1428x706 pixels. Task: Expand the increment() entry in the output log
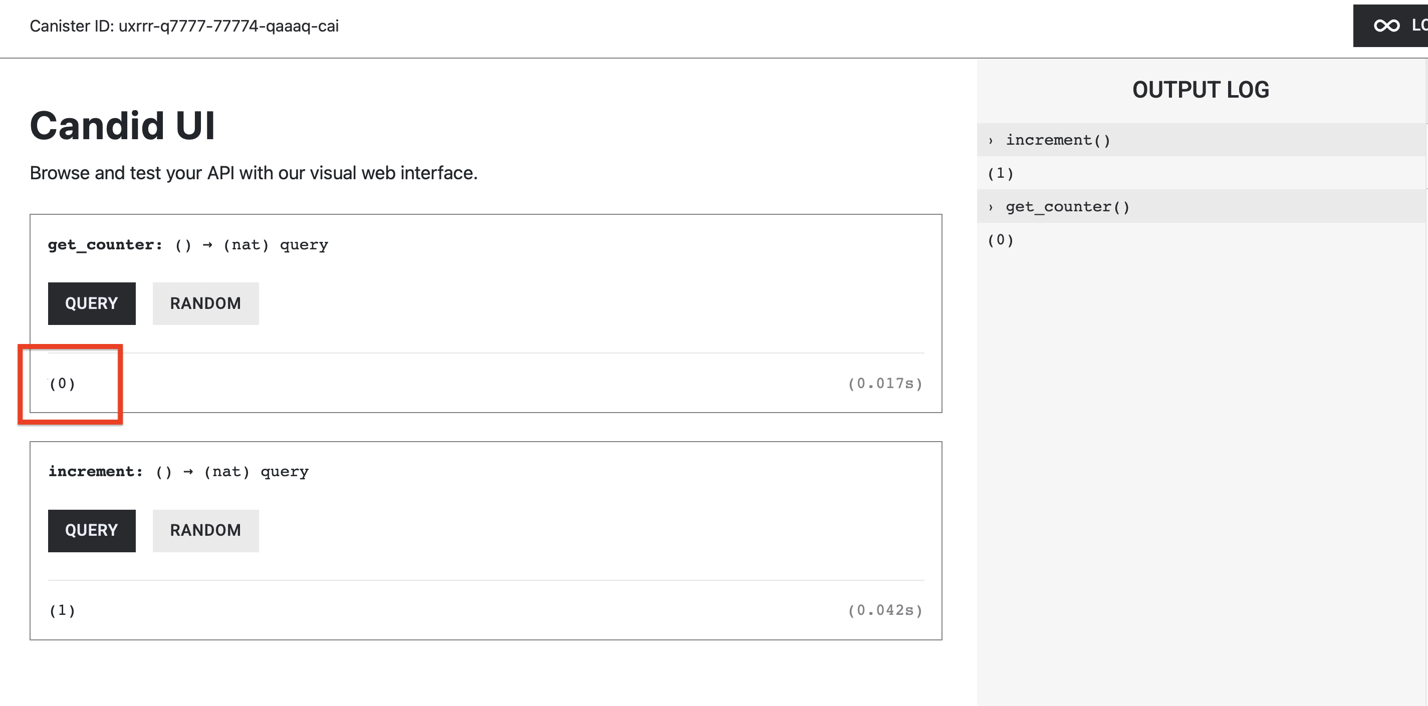click(1059, 140)
